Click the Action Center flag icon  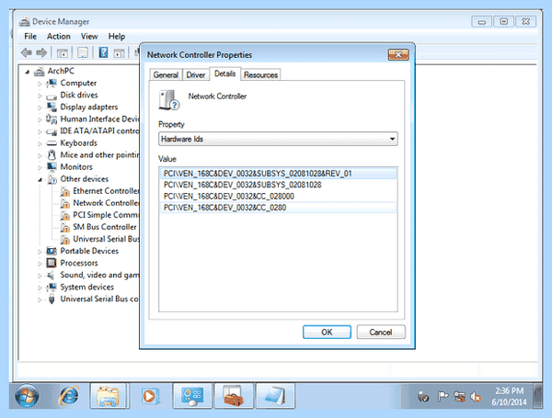pyautogui.click(x=443, y=397)
